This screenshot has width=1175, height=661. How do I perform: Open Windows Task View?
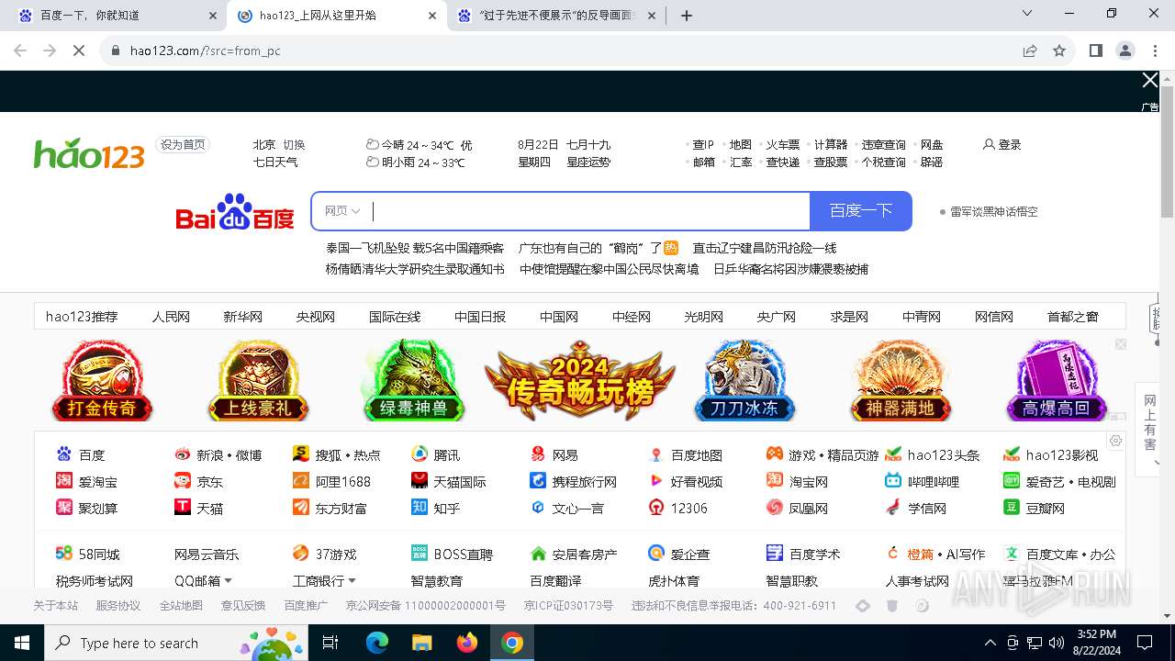coord(330,643)
